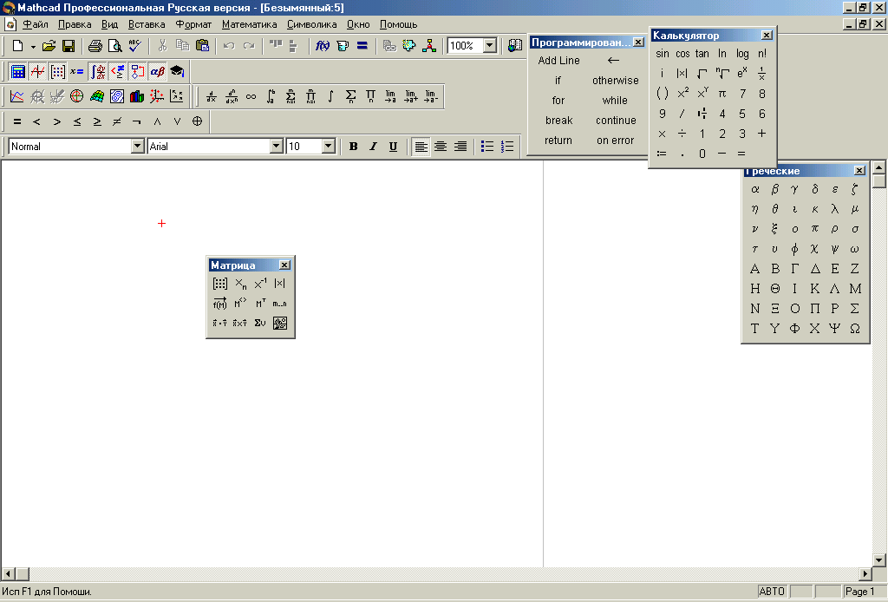
Task: Insert an X-Y plot from the graph toolbar
Action: (17, 96)
